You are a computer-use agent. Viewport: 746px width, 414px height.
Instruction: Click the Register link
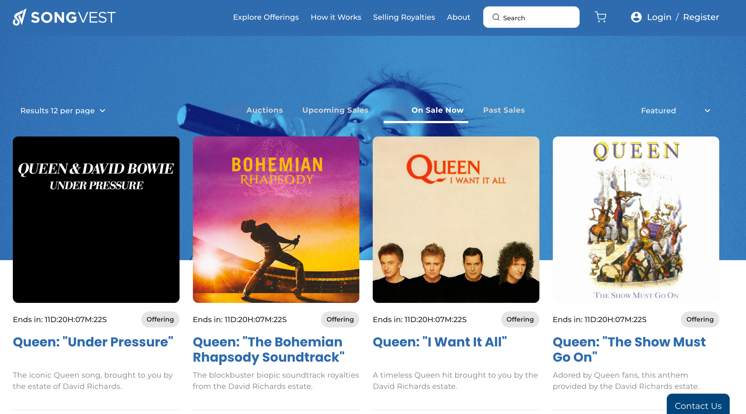point(701,17)
